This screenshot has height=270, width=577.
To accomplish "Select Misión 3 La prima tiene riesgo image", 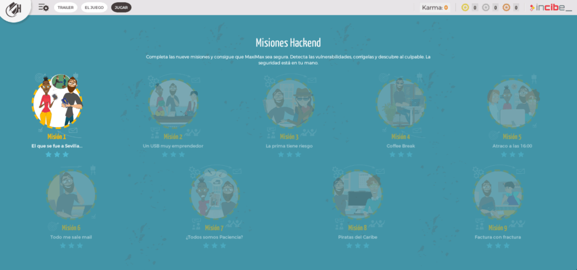I will (289, 103).
